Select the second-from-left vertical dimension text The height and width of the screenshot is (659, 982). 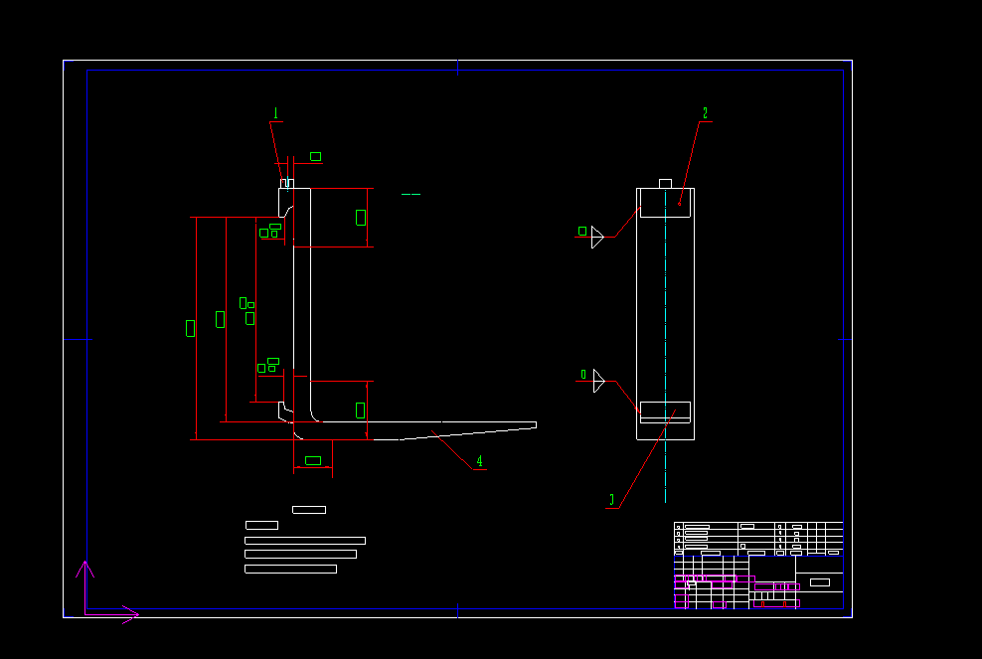pyautogui.click(x=220, y=319)
